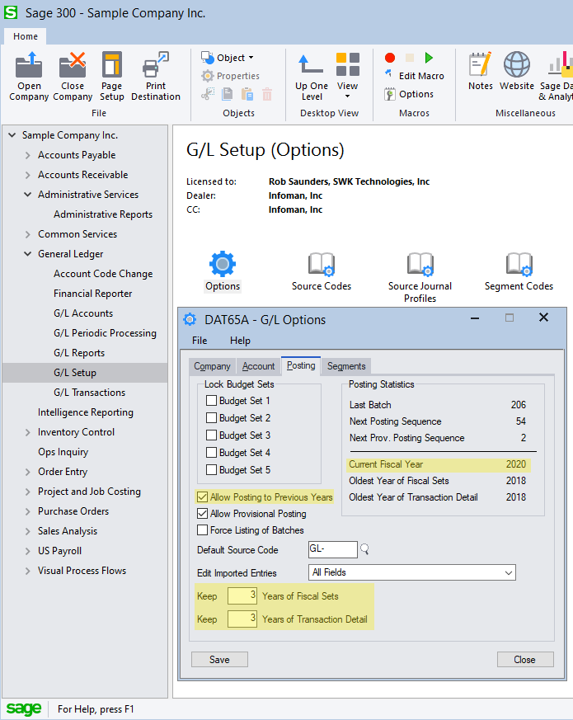Click the Keep Years of Fiscal Sets field

click(242, 596)
